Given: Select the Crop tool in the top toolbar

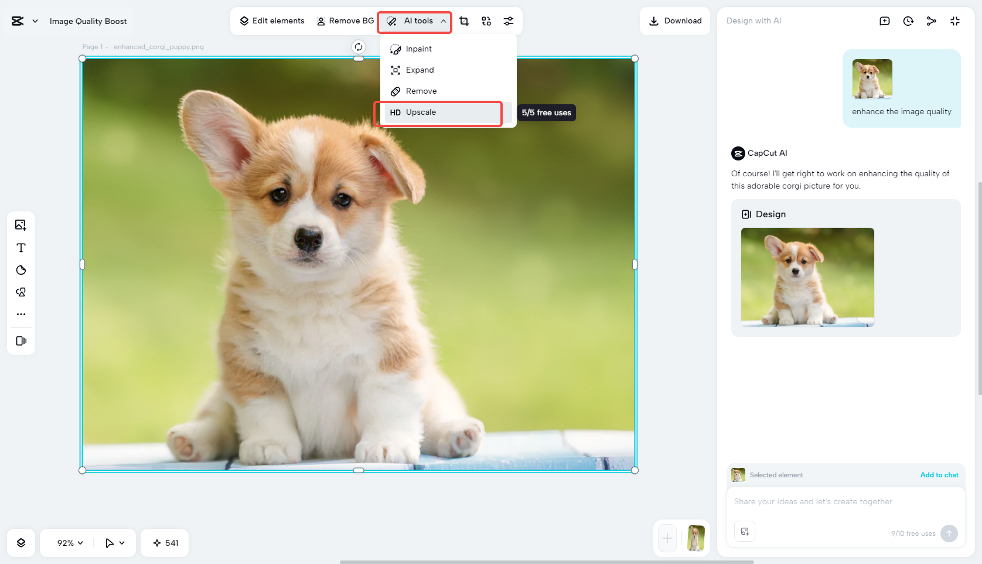Looking at the screenshot, I should tap(463, 20).
